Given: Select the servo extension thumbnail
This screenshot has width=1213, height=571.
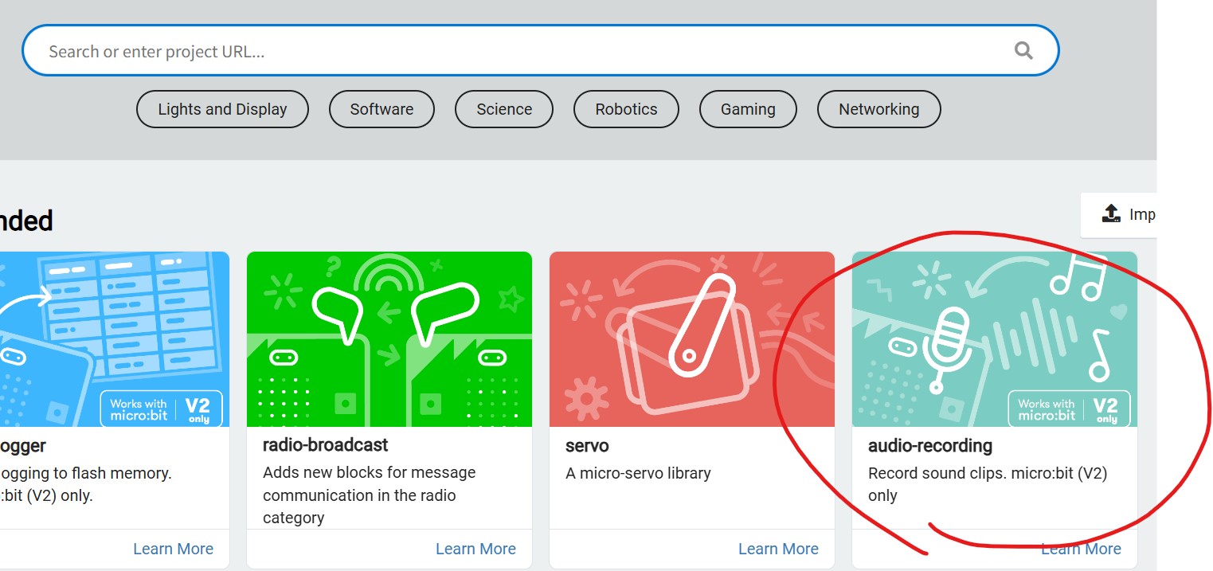Looking at the screenshot, I should click(x=692, y=339).
